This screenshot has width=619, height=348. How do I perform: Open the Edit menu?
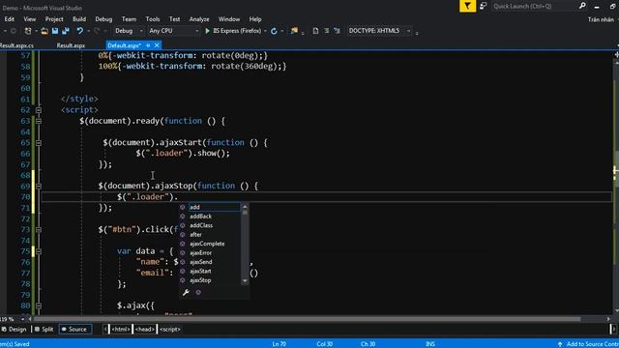click(x=9, y=19)
